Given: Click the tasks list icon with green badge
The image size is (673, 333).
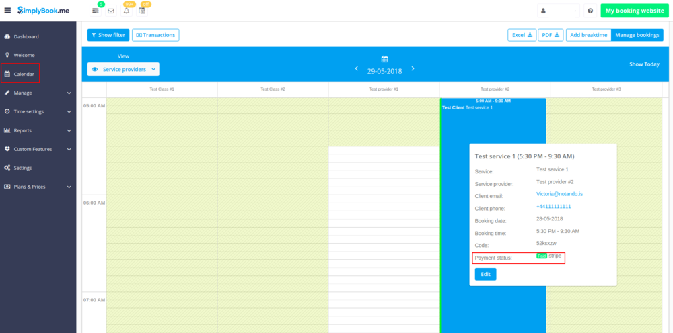Looking at the screenshot, I should pos(96,11).
